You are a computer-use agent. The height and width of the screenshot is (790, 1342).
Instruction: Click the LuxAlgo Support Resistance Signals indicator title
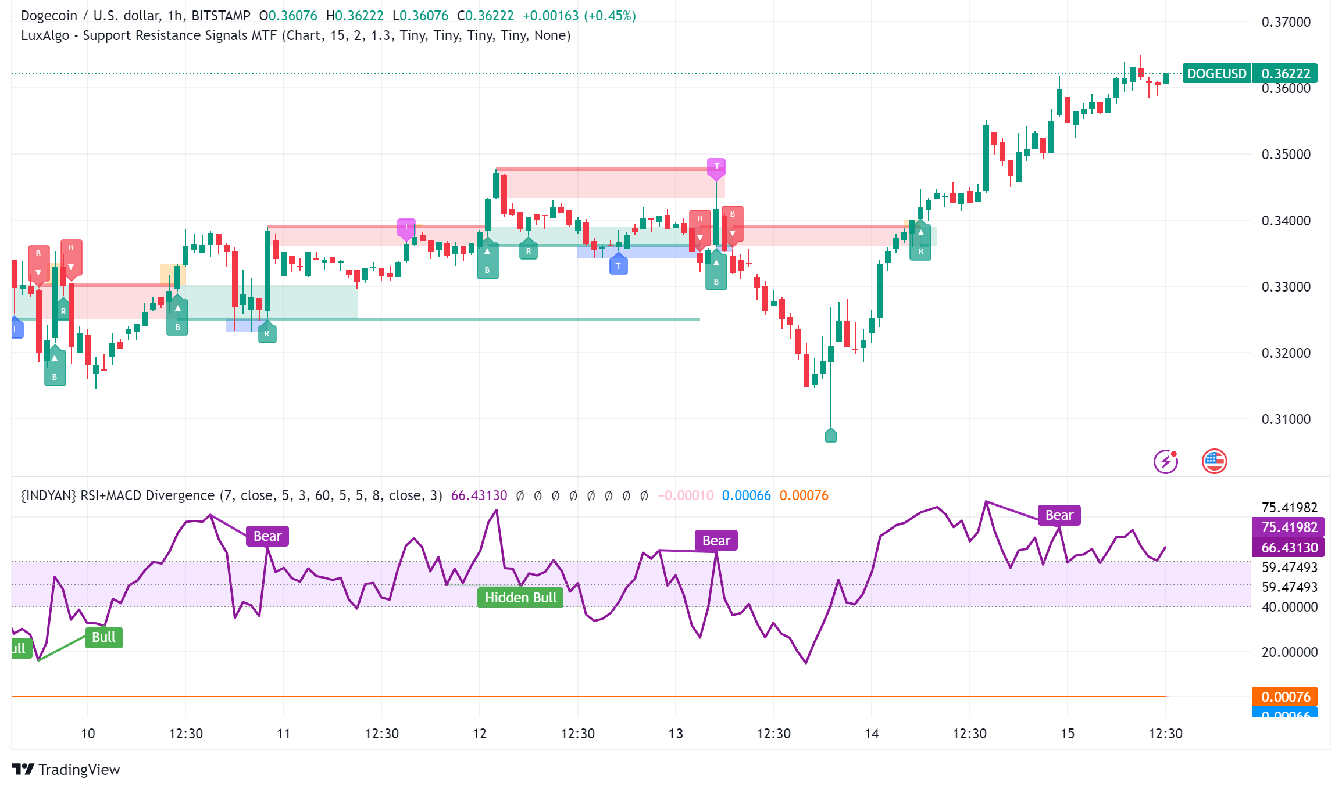point(295,35)
